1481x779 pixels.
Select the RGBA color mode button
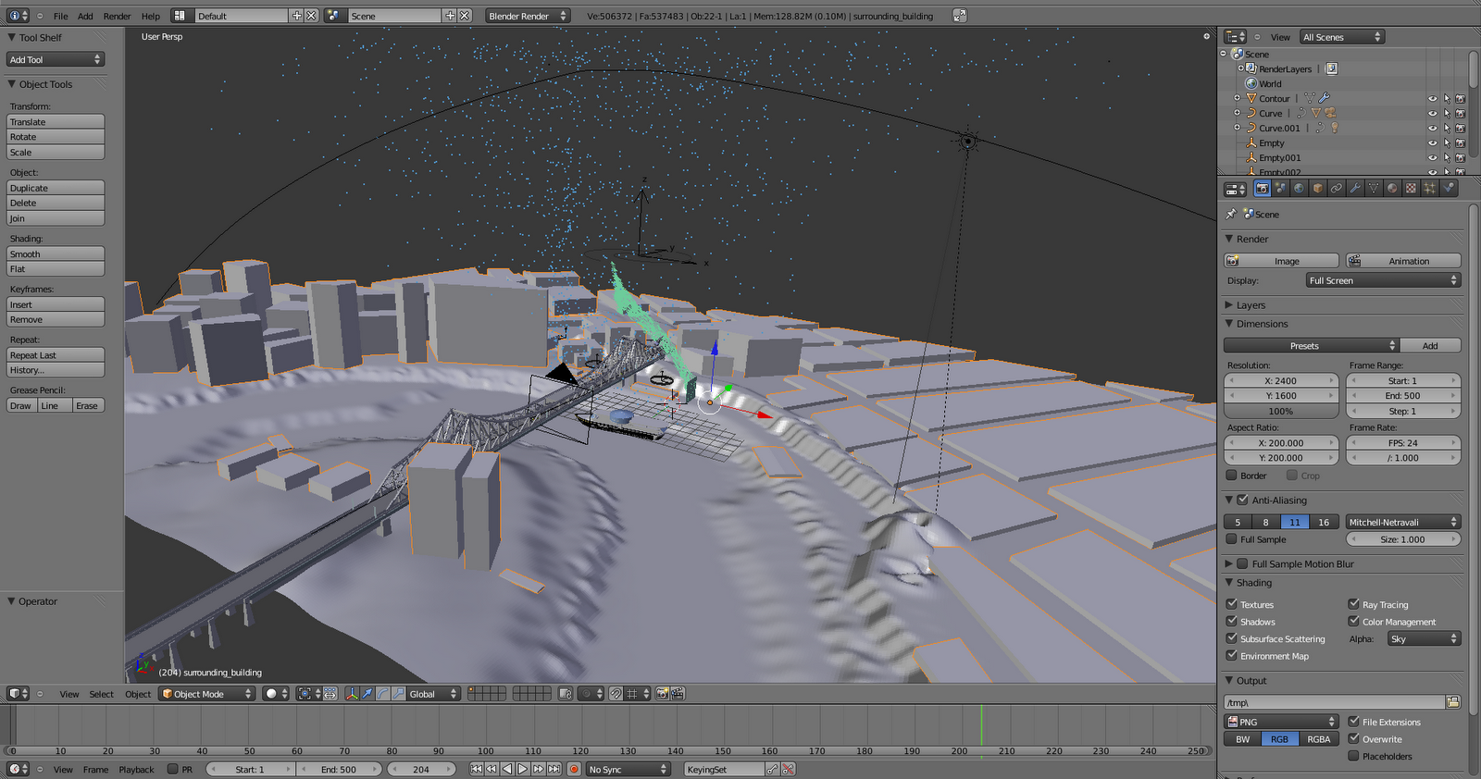coord(1319,738)
